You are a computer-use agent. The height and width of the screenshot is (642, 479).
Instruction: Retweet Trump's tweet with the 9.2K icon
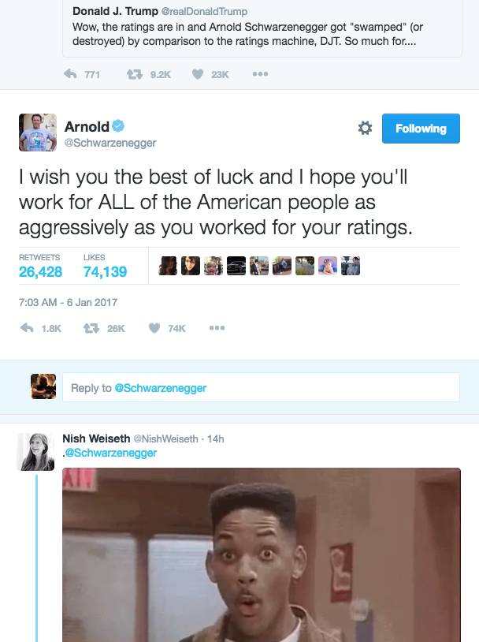pyautogui.click(x=134, y=74)
